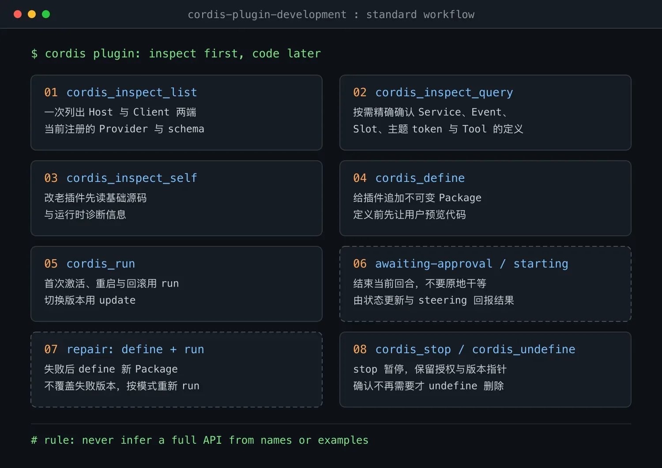Open the 06 awaiting-approval / starting card title
Screen dimensions: 662x468
point(461,264)
